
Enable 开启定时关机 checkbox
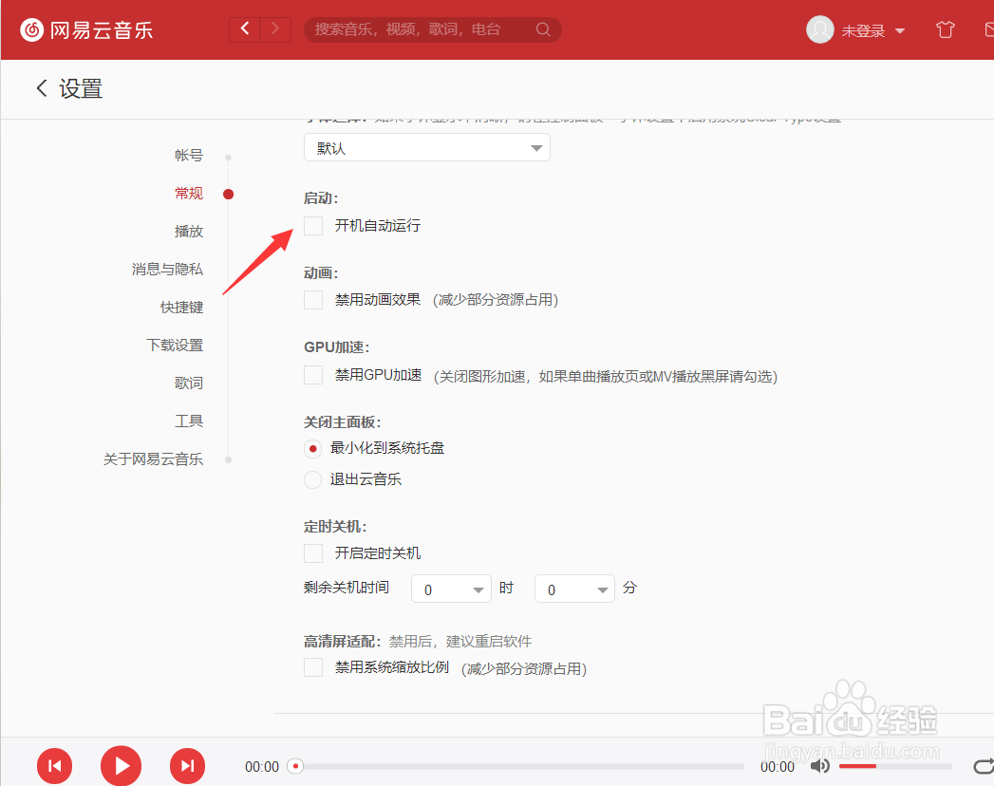[x=313, y=552]
